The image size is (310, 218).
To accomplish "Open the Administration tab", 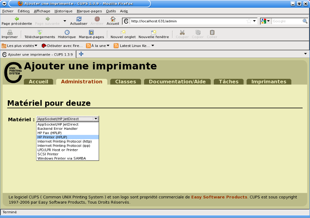I will coord(82,82).
